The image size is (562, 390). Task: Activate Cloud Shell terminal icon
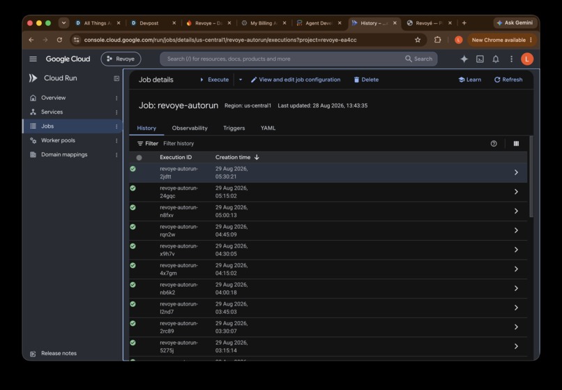pos(480,59)
